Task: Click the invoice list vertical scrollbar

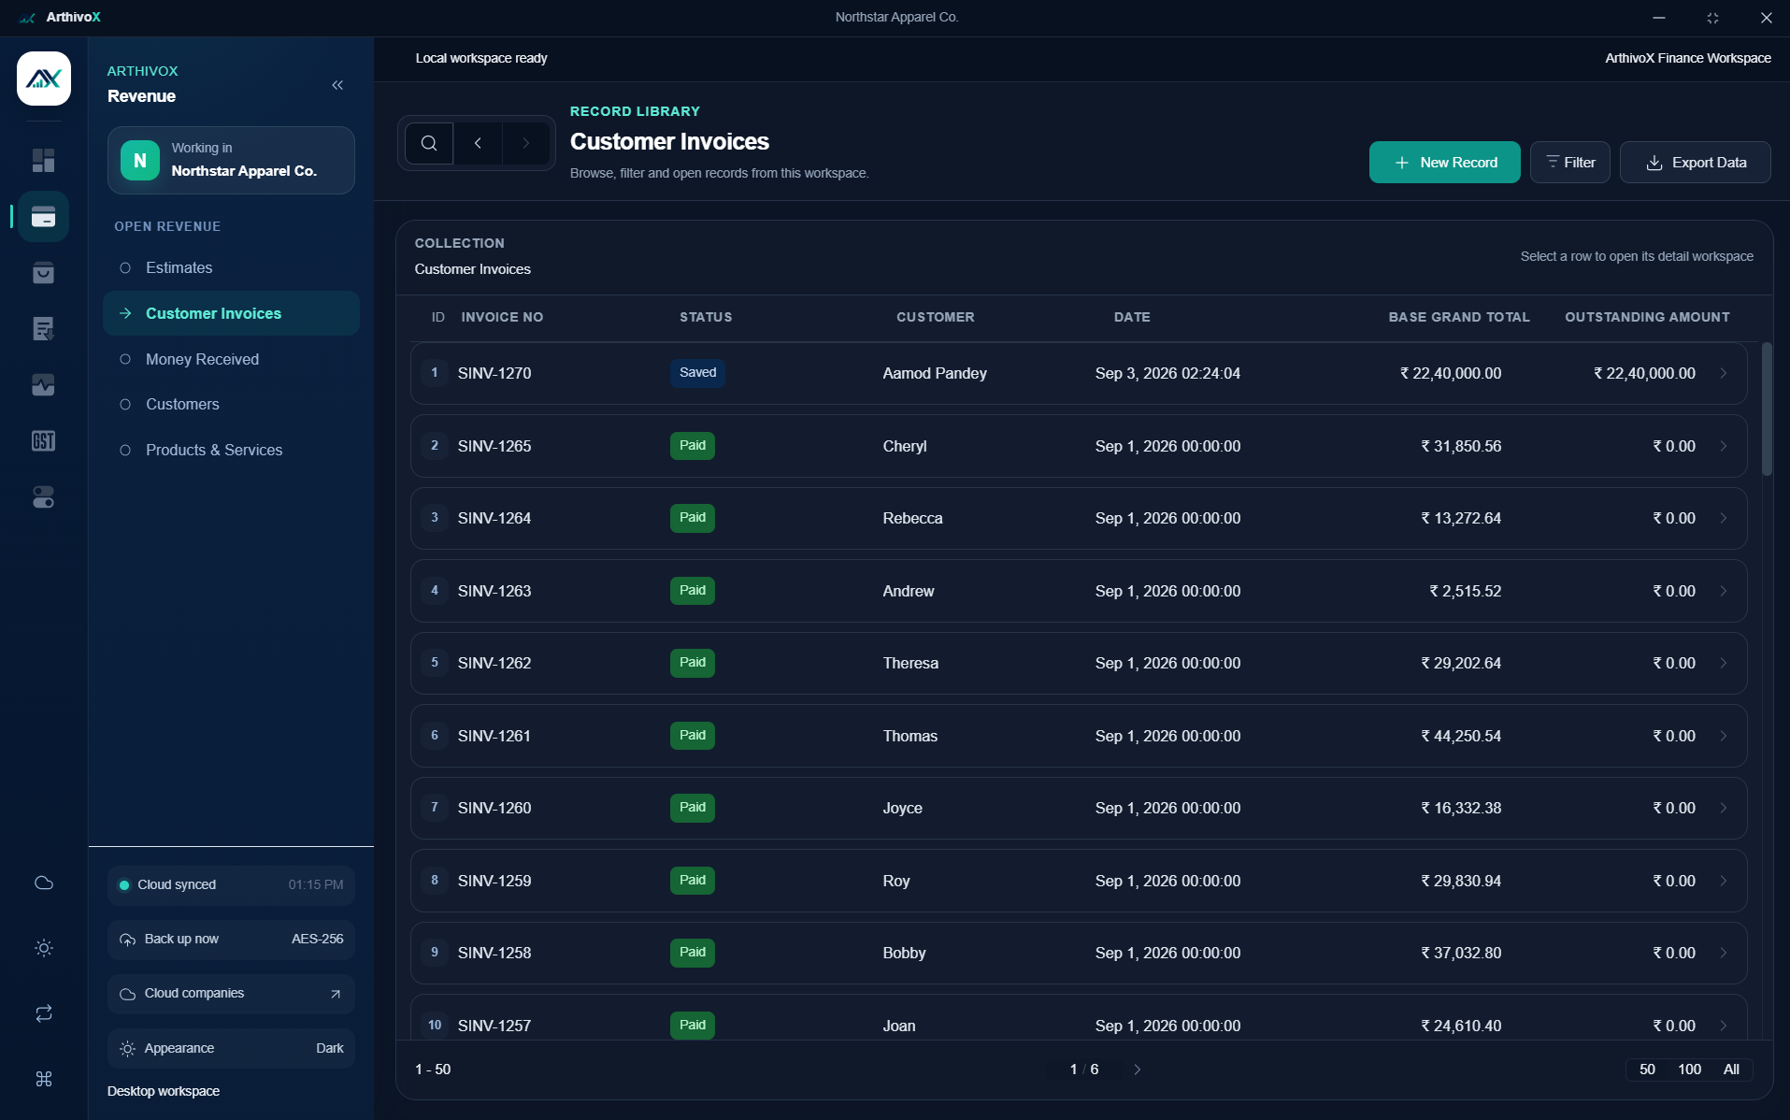Action: 1767,409
